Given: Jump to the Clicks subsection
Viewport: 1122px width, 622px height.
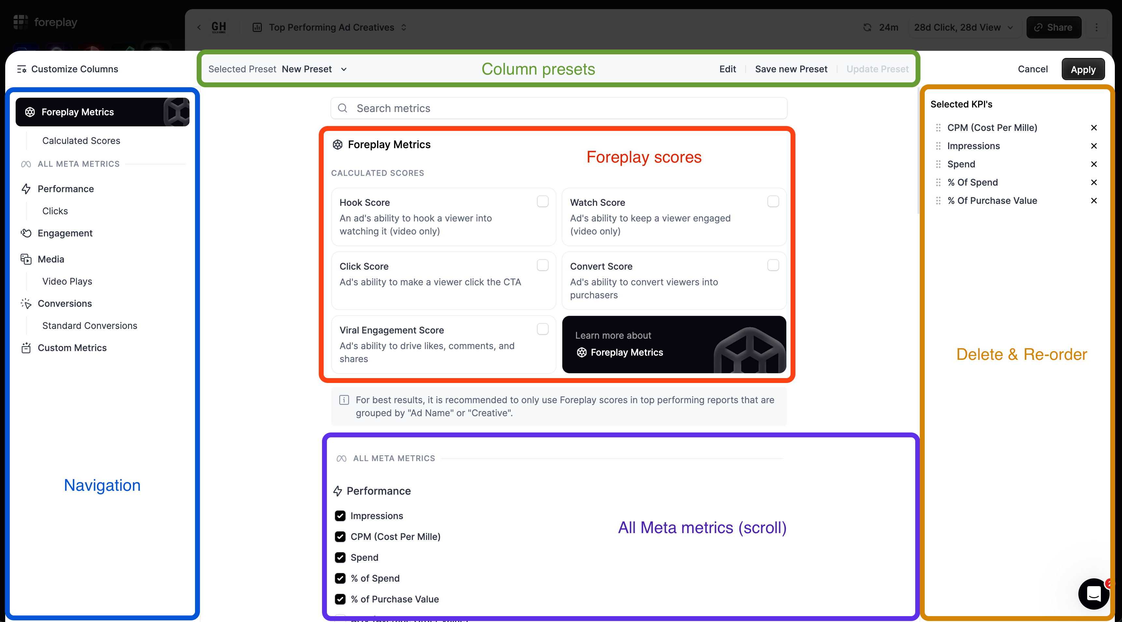Looking at the screenshot, I should click(55, 211).
